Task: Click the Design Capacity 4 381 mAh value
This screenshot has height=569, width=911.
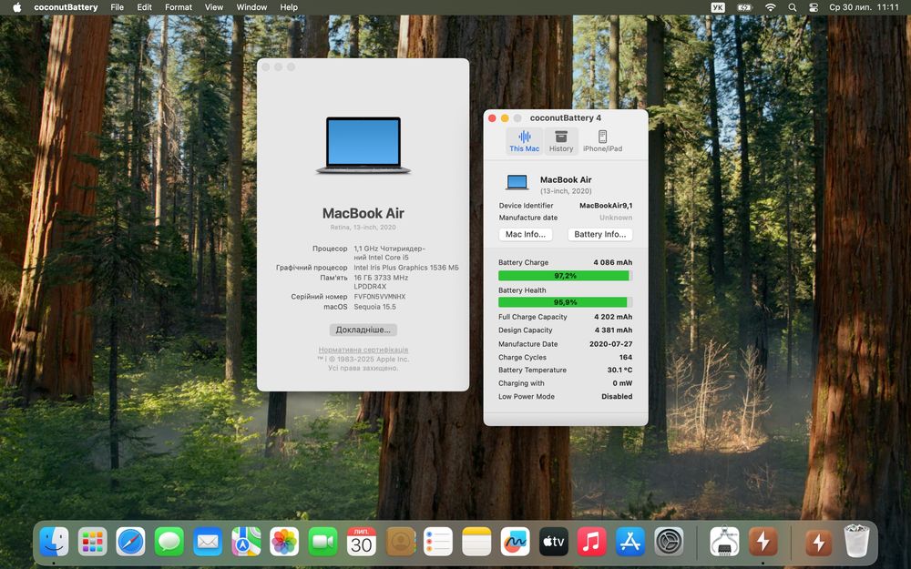Action: pos(613,330)
